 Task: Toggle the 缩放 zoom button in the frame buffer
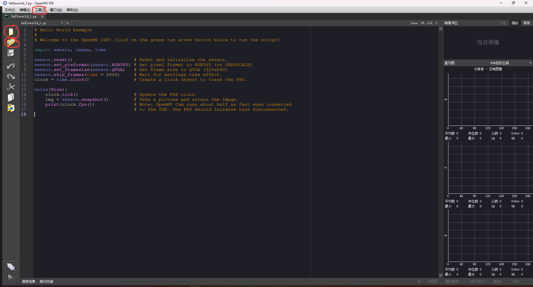515,23
